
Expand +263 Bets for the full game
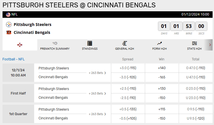coord(97,73)
